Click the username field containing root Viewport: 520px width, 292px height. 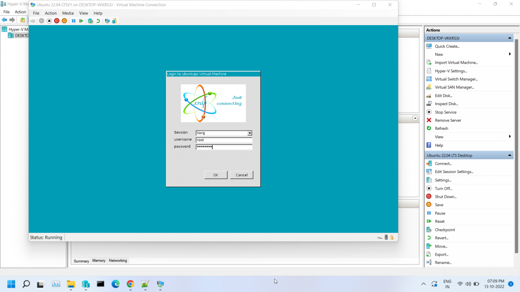tap(224, 140)
